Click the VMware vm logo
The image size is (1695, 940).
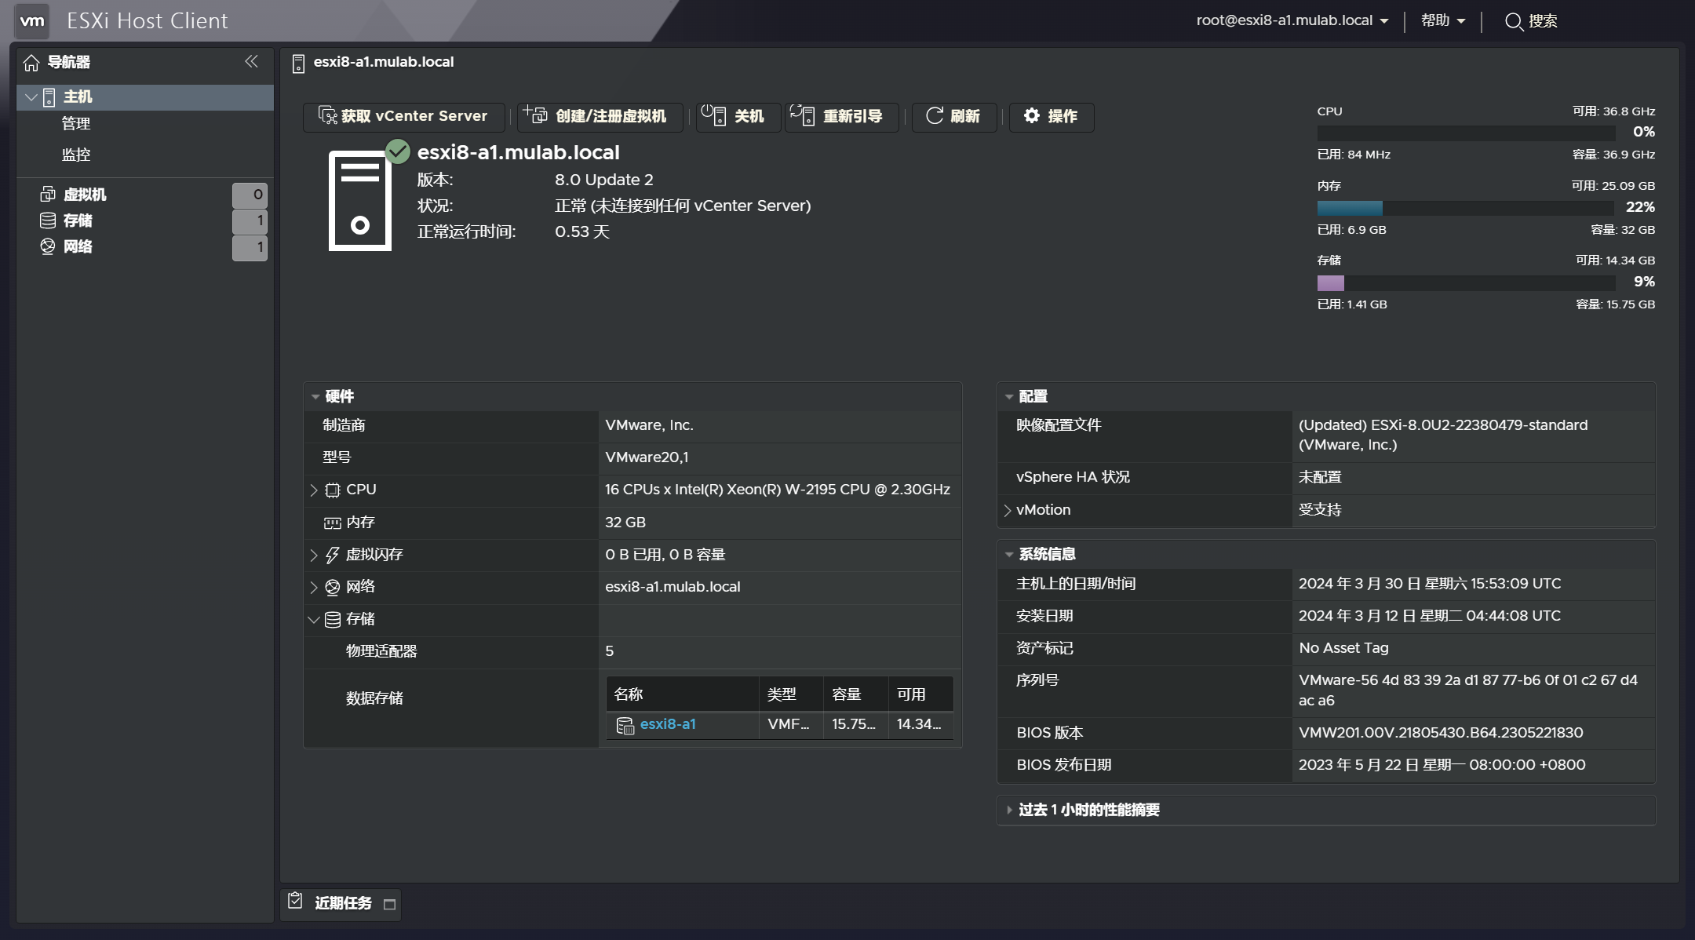(32, 21)
